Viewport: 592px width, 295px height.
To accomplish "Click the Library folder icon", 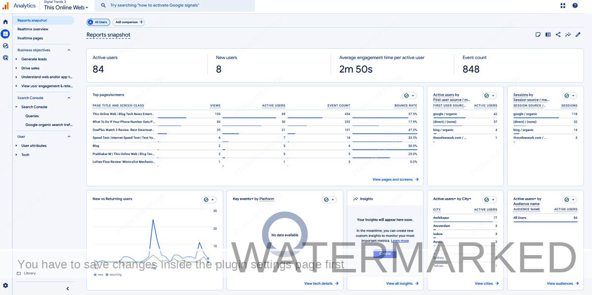I will coord(19,273).
